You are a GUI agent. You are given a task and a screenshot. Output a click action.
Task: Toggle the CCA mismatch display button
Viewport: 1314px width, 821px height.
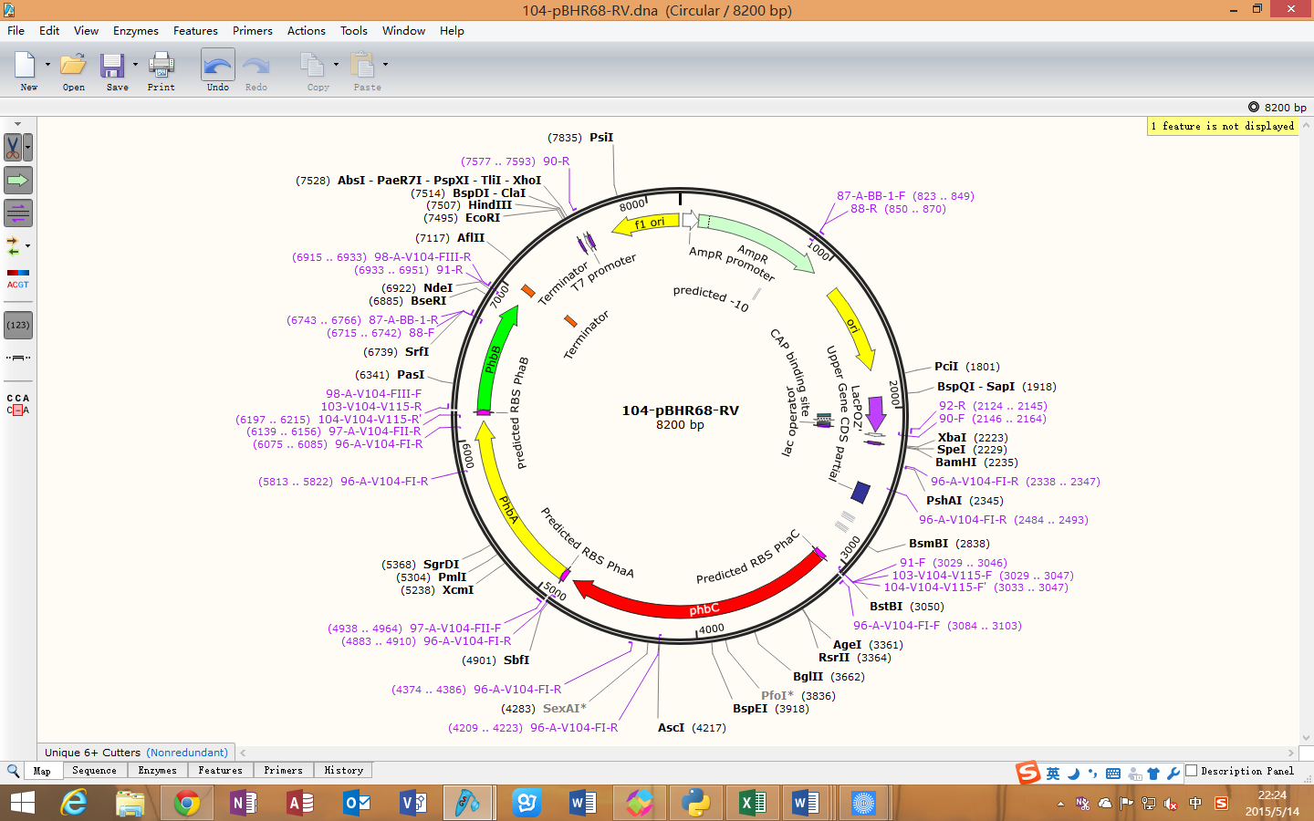tap(18, 404)
